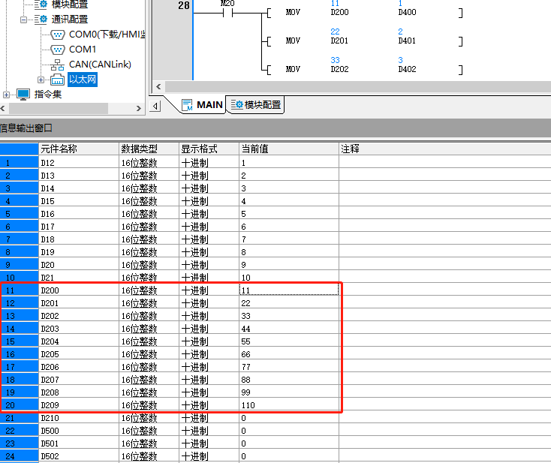Viewport: 551px width, 463px height.
Task: Select row number 20 header
Action: click(x=19, y=405)
